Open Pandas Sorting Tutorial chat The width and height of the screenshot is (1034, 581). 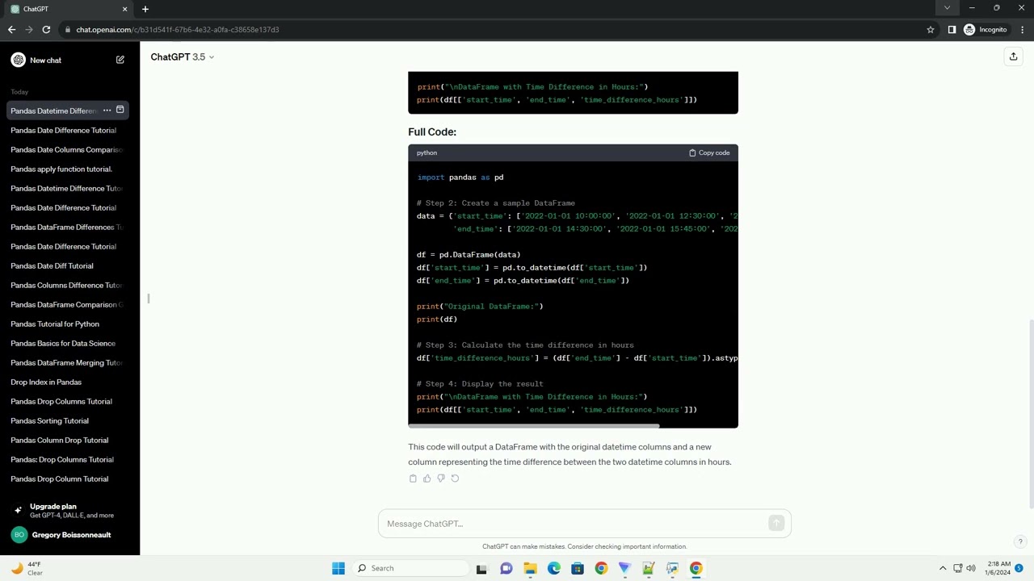point(66,421)
